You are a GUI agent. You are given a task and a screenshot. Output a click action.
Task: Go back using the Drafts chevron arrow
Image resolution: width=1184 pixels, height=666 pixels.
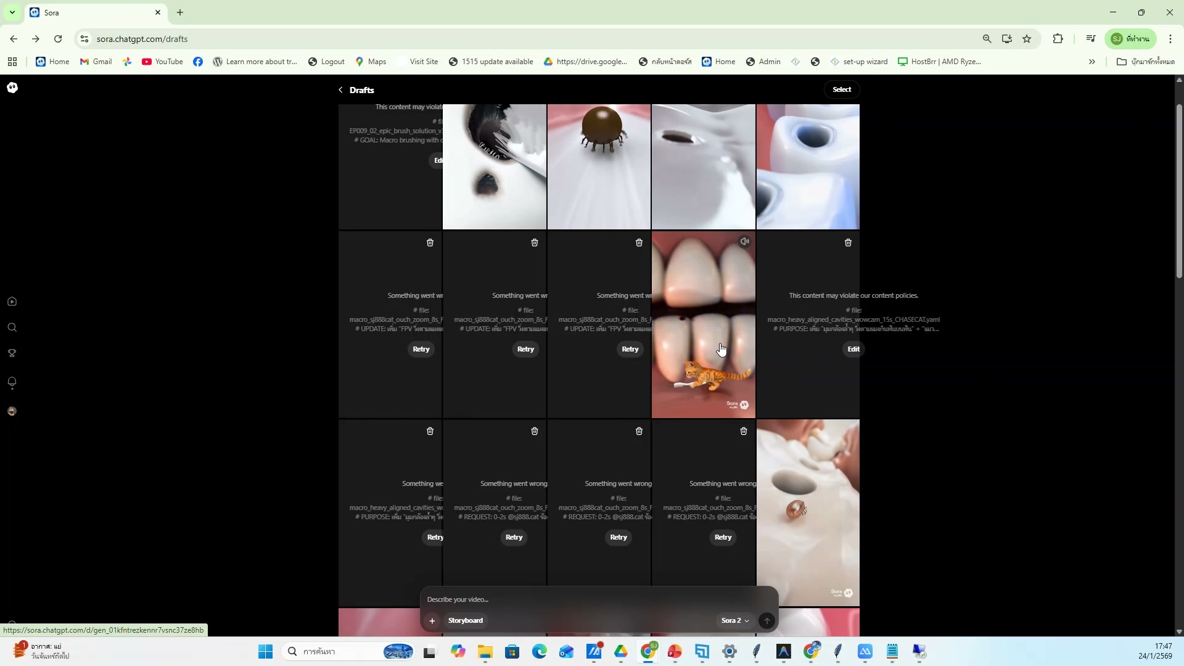point(340,90)
